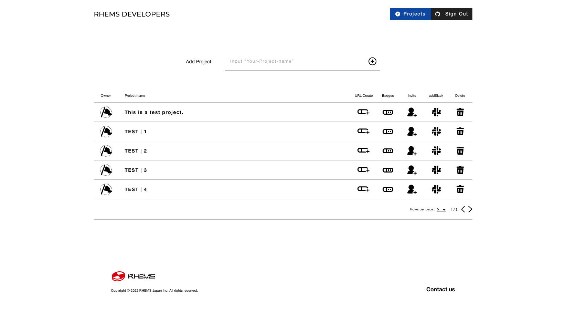Add Slack integration to TEST | 3

point(436,170)
